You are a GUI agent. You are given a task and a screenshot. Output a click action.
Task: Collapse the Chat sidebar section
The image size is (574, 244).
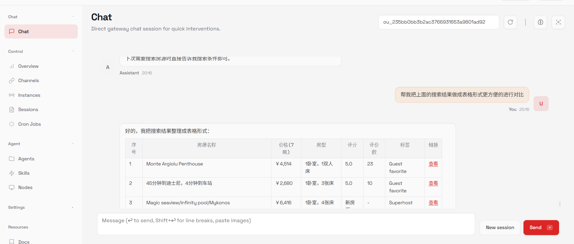(x=73, y=17)
